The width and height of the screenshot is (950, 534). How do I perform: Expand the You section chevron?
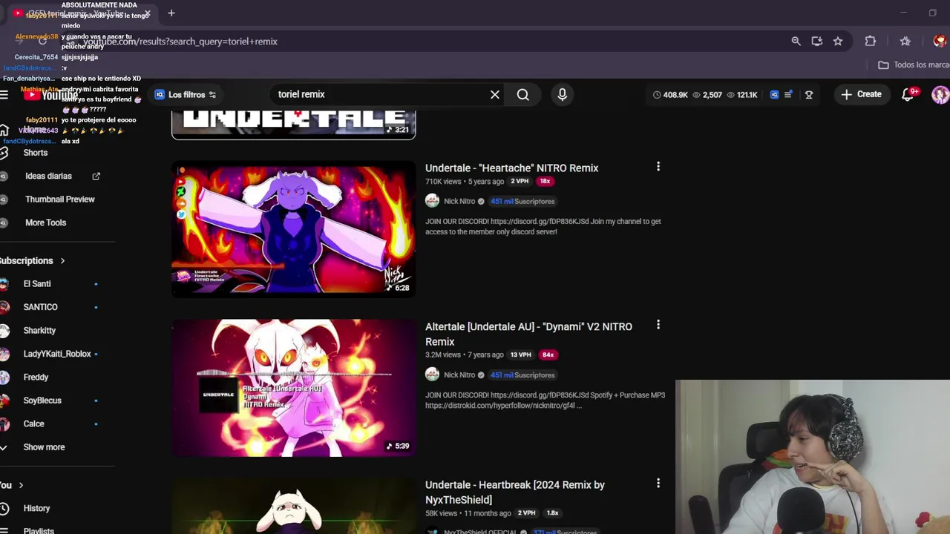click(x=21, y=485)
